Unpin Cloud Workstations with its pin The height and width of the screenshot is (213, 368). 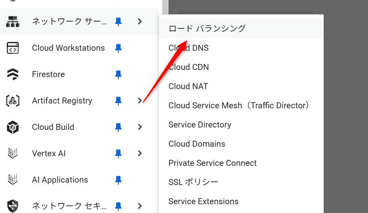[x=118, y=48]
